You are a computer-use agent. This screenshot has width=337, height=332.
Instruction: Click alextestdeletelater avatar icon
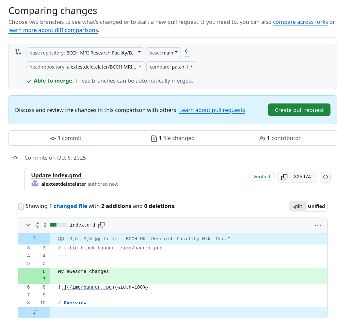[35, 184]
